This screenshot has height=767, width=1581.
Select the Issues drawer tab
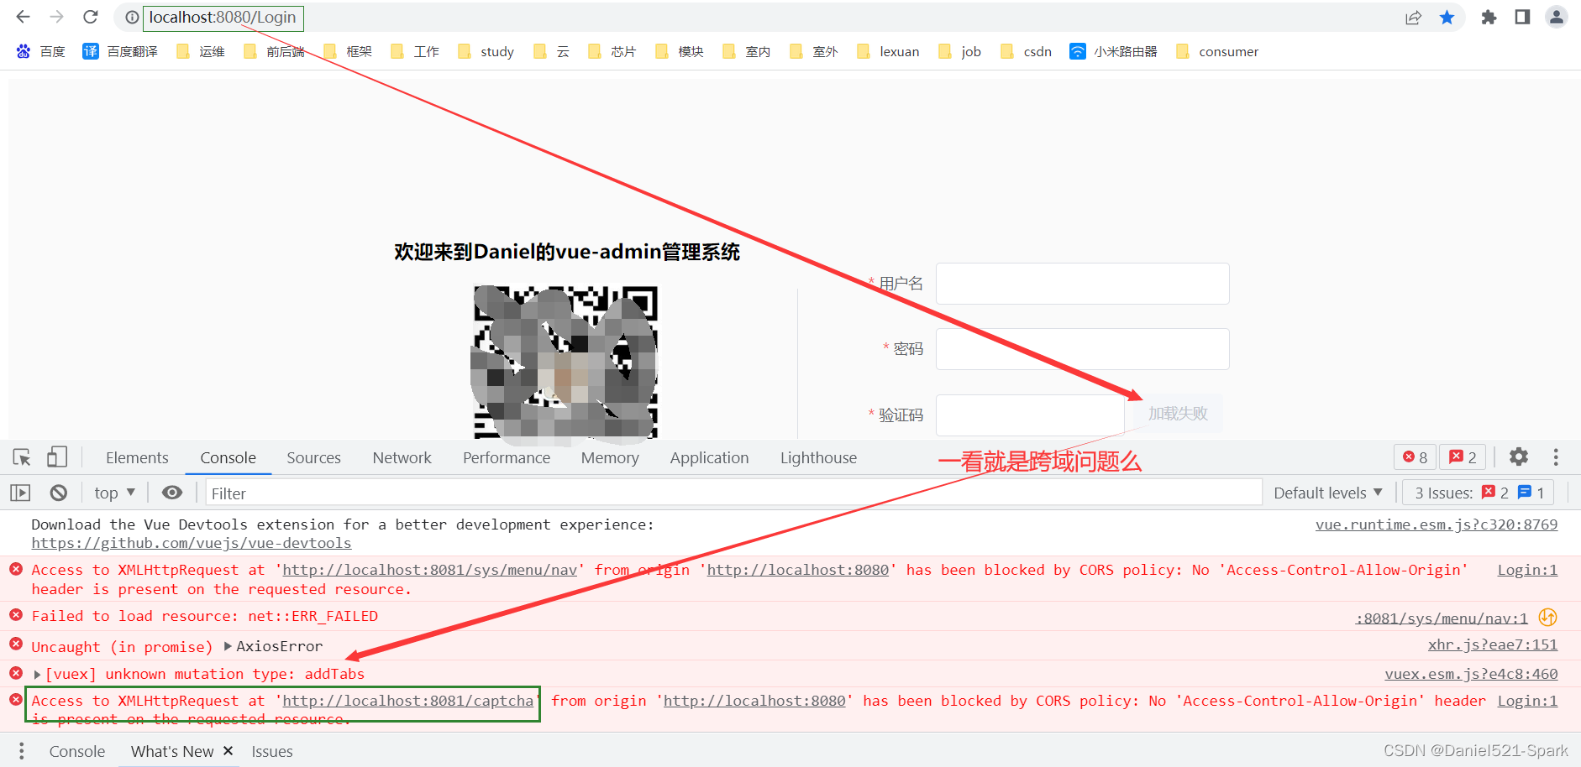[x=272, y=752]
